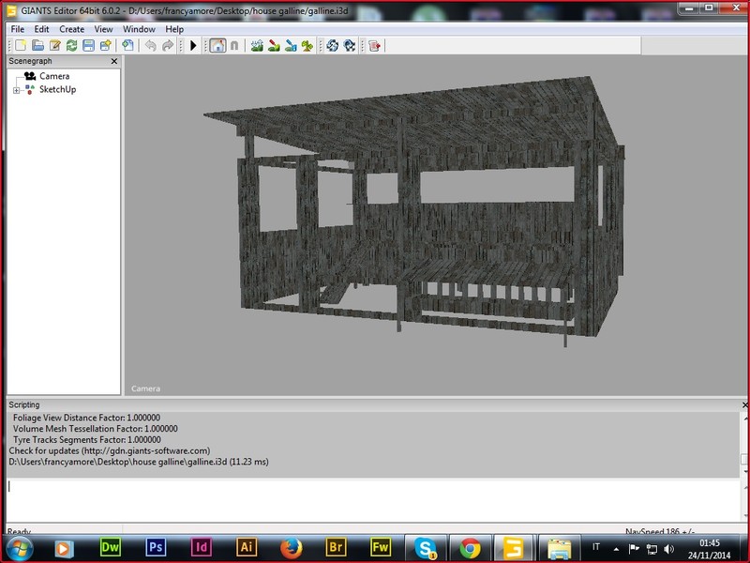
Task: Expand the SketchUp node in Scenegraph
Action: pos(16,90)
